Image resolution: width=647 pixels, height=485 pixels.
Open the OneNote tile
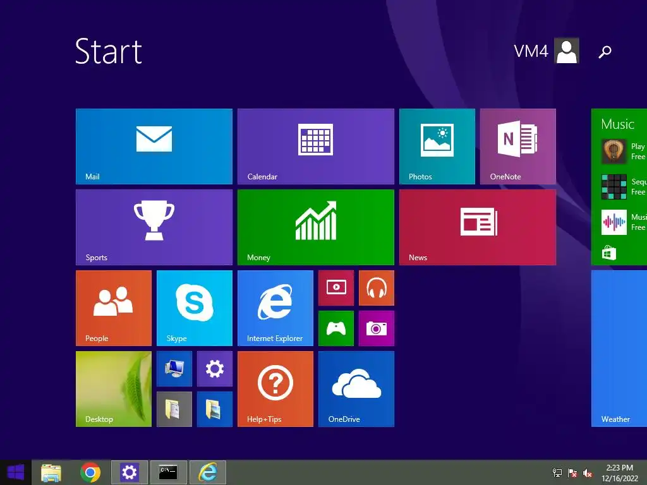pyautogui.click(x=518, y=147)
